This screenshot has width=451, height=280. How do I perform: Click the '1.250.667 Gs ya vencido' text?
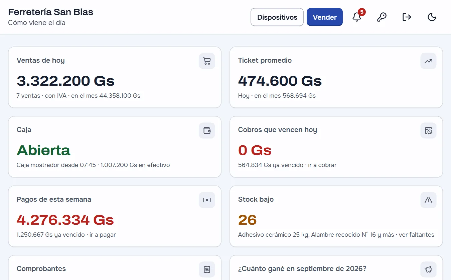51,235
